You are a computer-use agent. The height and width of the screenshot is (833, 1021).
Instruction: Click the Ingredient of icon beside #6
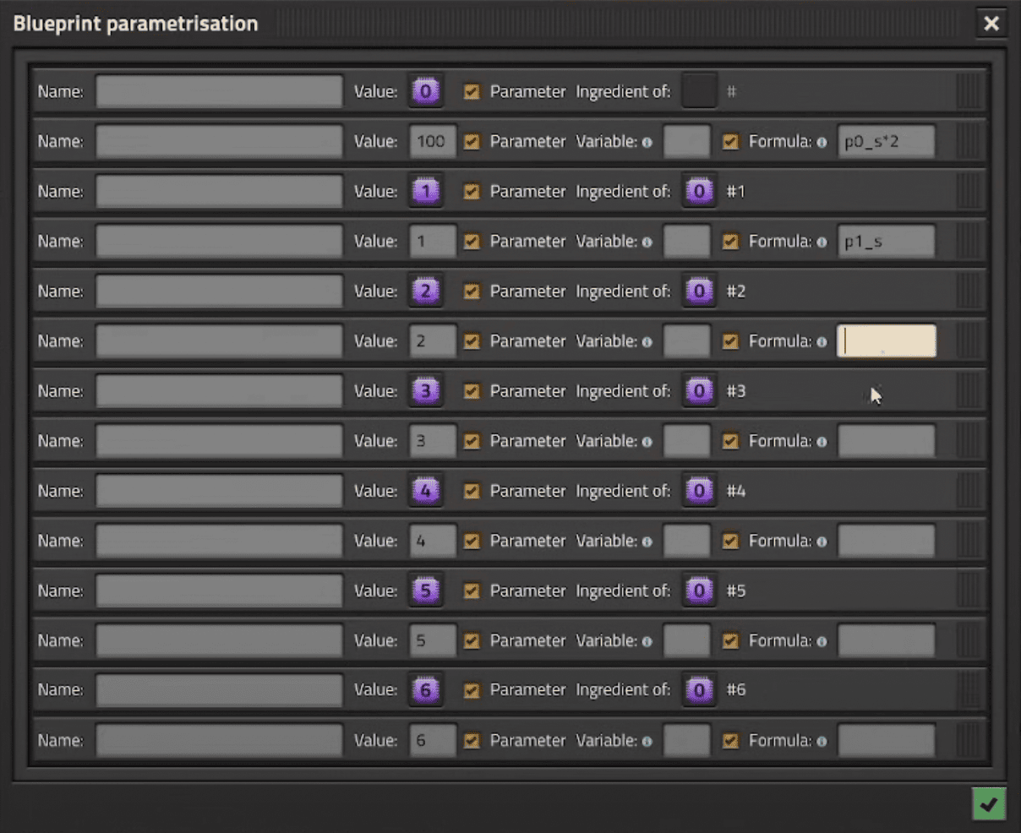699,689
